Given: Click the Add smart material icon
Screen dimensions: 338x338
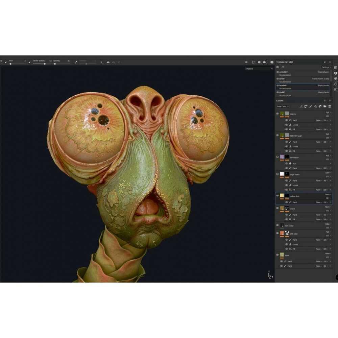Looking at the screenshot, I should [x=320, y=106].
